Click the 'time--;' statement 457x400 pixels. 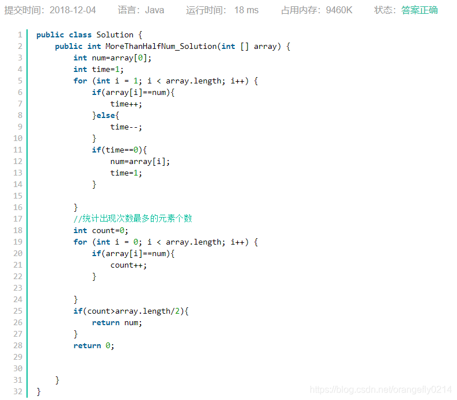point(126,127)
